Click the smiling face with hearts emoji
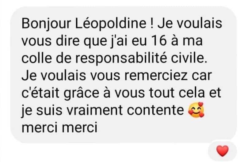 click(196, 110)
